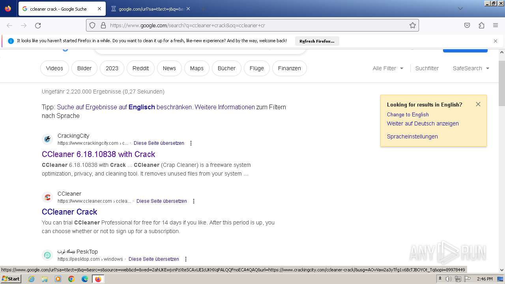
Task: Click the page vertical scrollbar
Action: [x=502, y=83]
